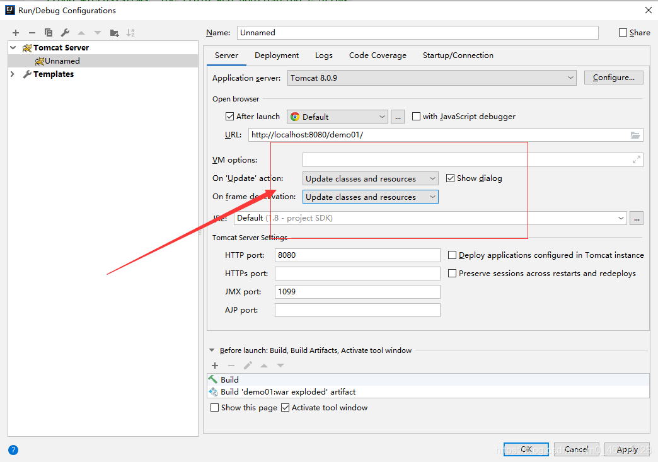Enable Deploy applications configured in Tomcat instance
This screenshot has width=658, height=462.
[x=452, y=255]
